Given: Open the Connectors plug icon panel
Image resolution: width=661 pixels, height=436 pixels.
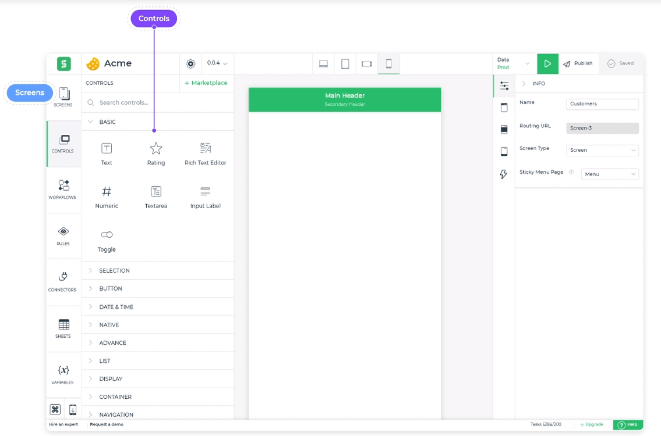Looking at the screenshot, I should 63,281.
